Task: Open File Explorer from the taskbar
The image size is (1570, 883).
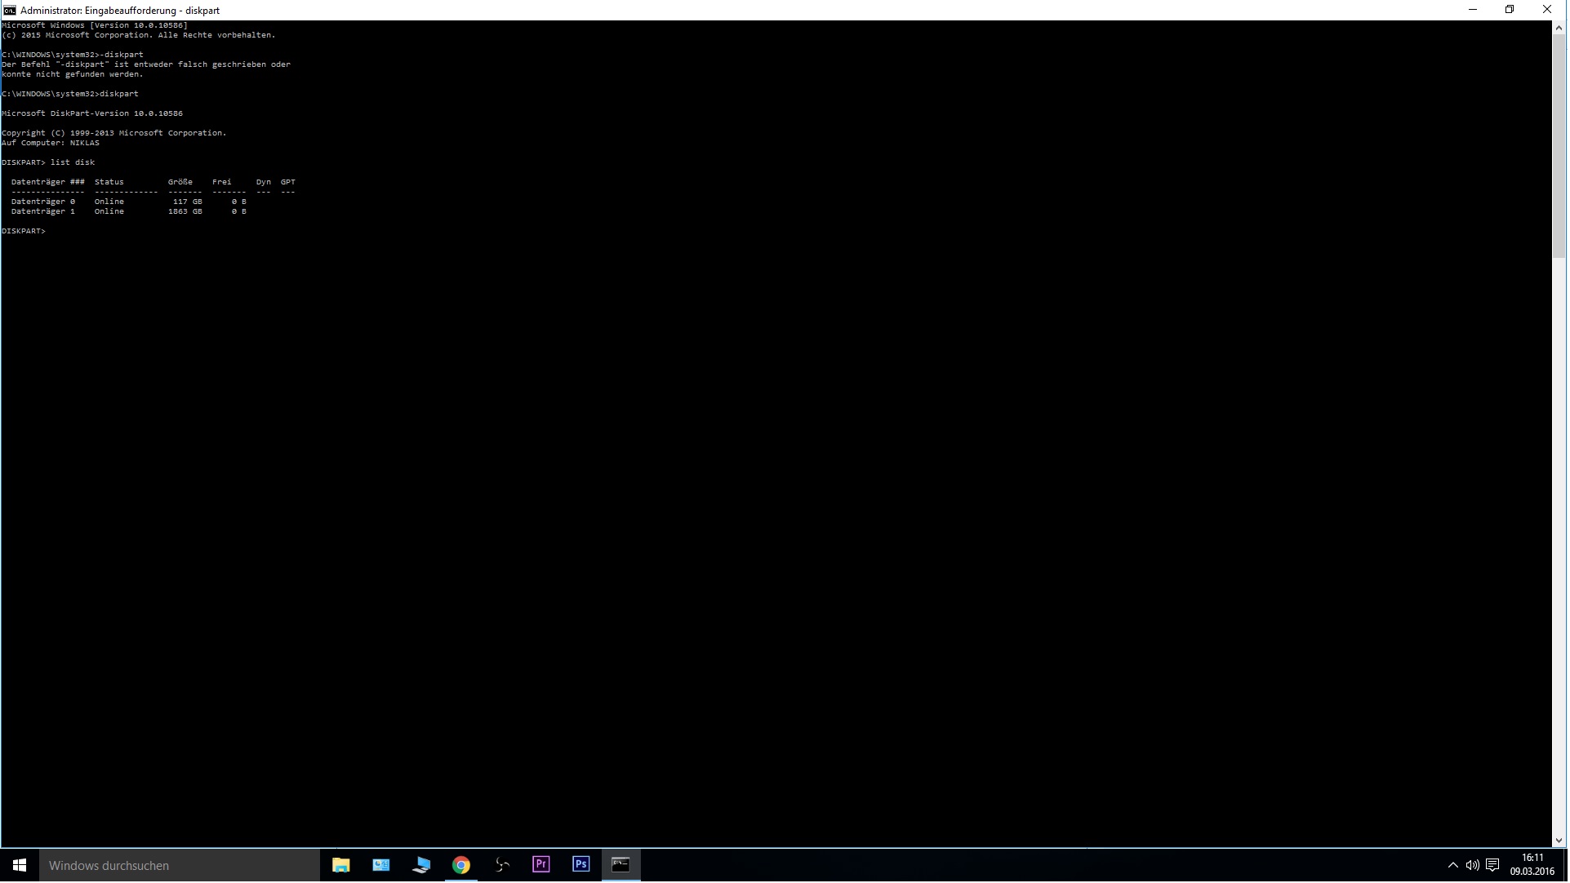Action: click(x=340, y=865)
